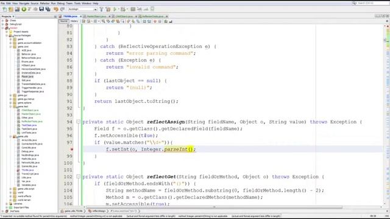Click in the top-right search field
The height and width of the screenshot is (219, 390).
coord(370,3)
